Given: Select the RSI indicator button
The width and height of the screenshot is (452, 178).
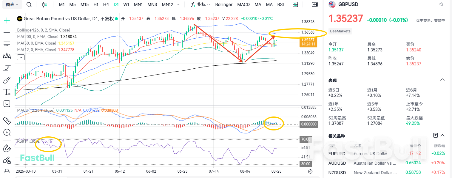Looking at the screenshot, I should [x=280, y=4].
